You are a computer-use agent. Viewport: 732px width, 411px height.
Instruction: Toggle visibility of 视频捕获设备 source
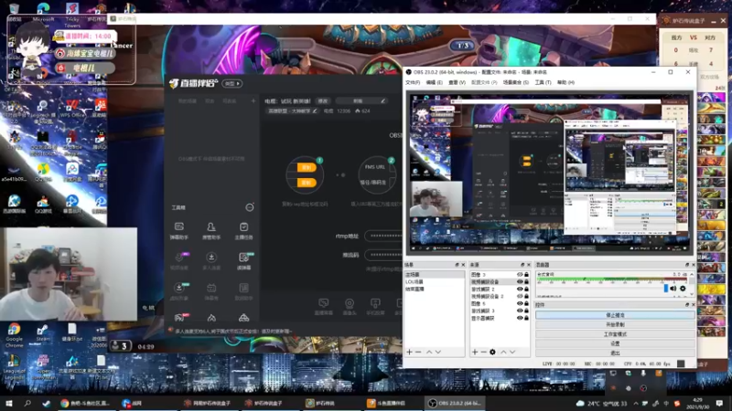coord(520,281)
